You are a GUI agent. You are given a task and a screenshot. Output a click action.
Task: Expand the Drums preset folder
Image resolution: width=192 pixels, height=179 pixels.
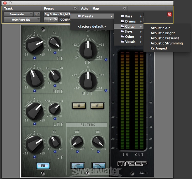coord(129,21)
